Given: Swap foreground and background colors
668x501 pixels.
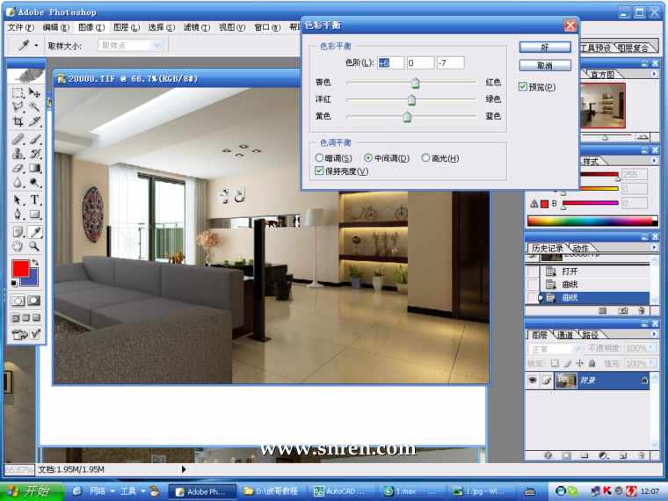Looking at the screenshot, I should tap(35, 263).
